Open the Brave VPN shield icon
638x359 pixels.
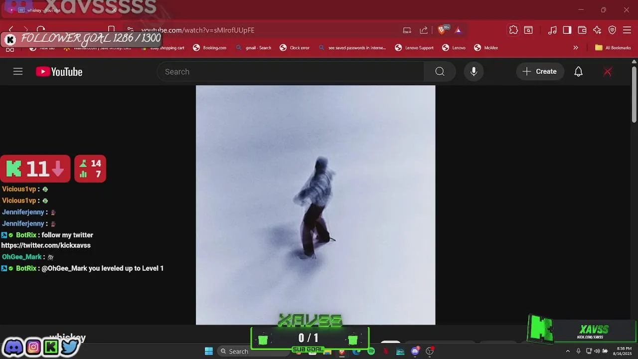(613, 30)
